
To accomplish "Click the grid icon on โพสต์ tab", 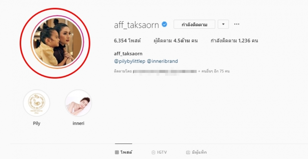I will pyautogui.click(x=117, y=152).
